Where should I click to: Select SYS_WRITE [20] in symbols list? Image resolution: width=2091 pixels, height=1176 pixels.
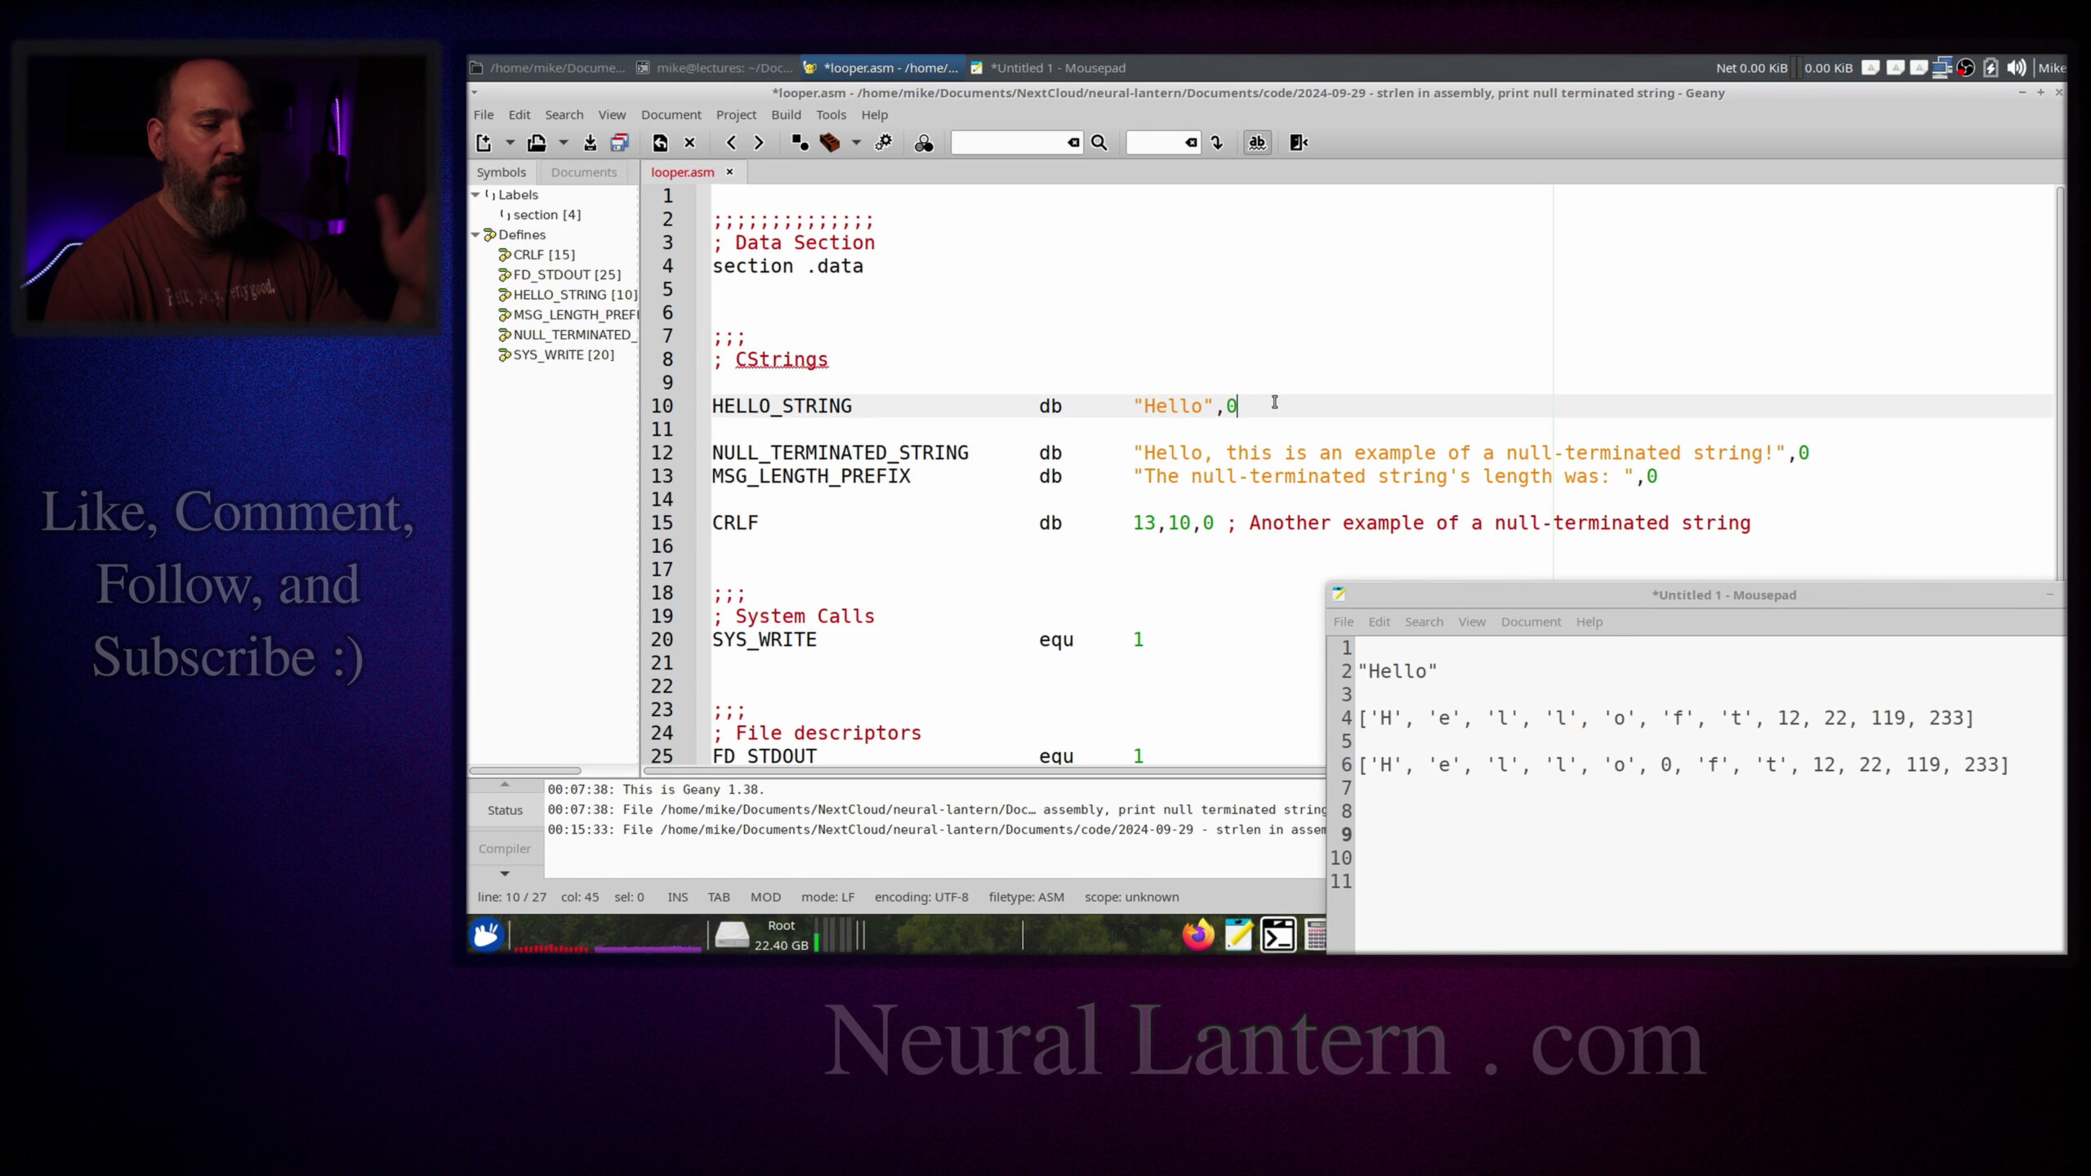[x=563, y=354]
